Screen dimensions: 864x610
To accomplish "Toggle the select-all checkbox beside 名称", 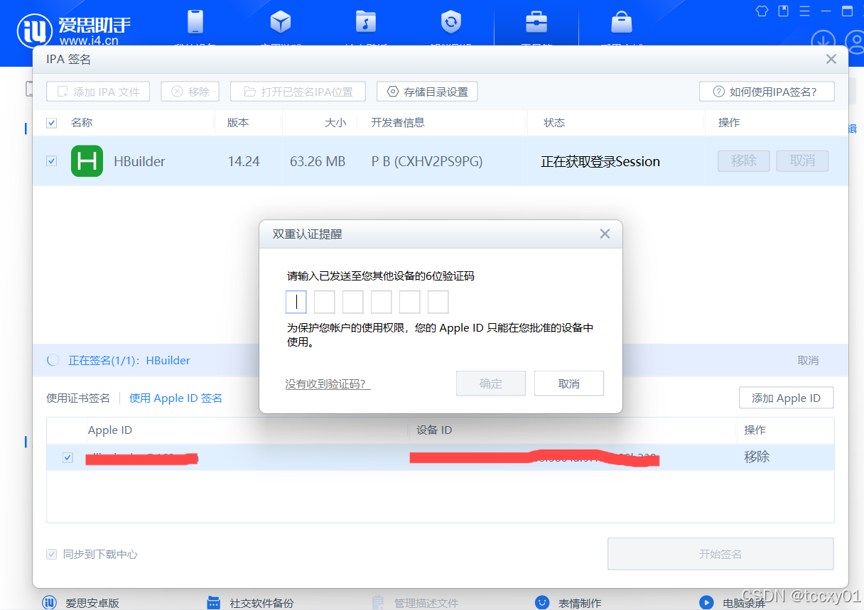I will pos(51,123).
